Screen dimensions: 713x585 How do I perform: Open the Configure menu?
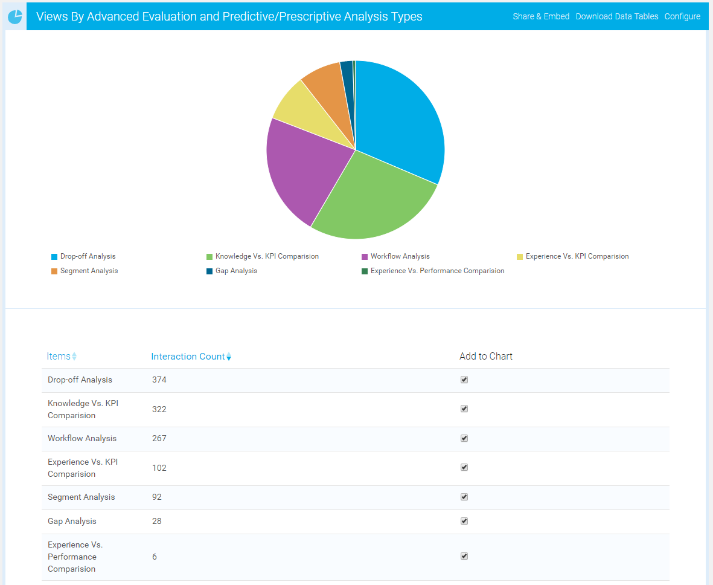(x=682, y=16)
